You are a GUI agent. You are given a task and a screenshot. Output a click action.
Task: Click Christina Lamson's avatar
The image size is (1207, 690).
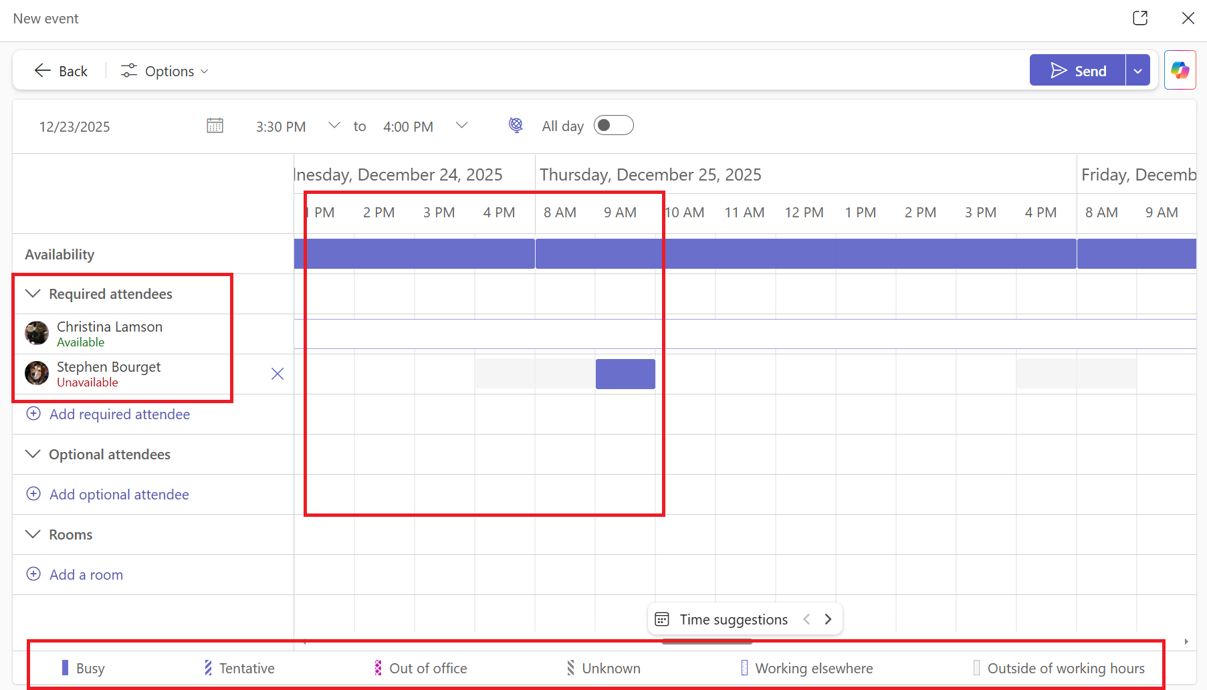click(x=37, y=333)
